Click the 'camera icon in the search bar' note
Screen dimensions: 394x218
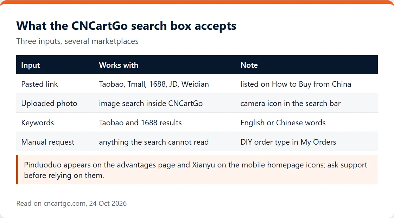(306, 103)
